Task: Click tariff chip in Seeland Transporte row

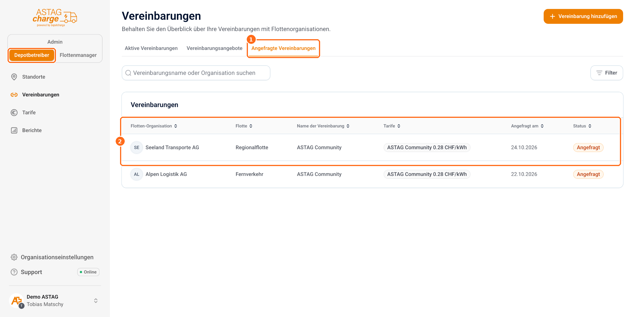Action: [427, 147]
